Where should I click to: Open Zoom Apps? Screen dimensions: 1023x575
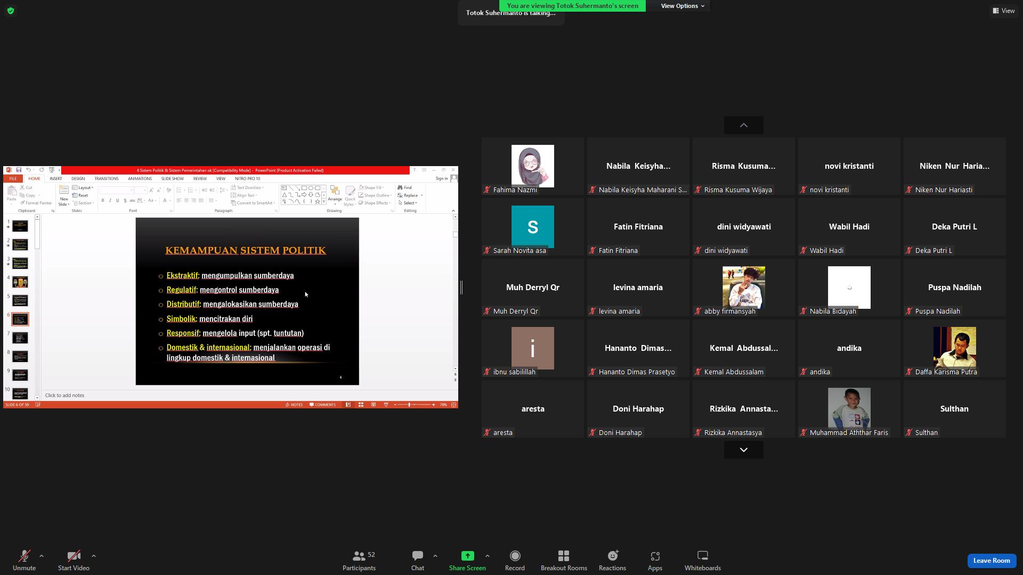pos(655,560)
